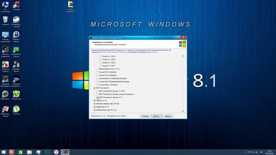Viewport: 276px width, 155px height.
Task: Check Visual Basic 6.0 Extended Runtime
Action: coord(97,78)
